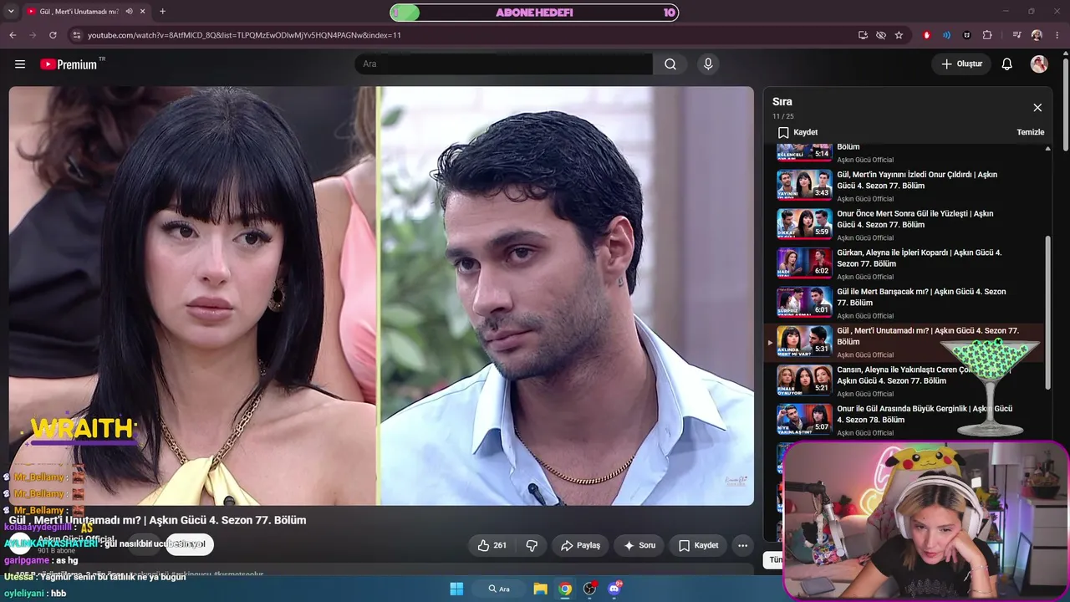This screenshot has height=602, width=1070.
Task: Open Windows taskbar search box
Action: pos(499,589)
